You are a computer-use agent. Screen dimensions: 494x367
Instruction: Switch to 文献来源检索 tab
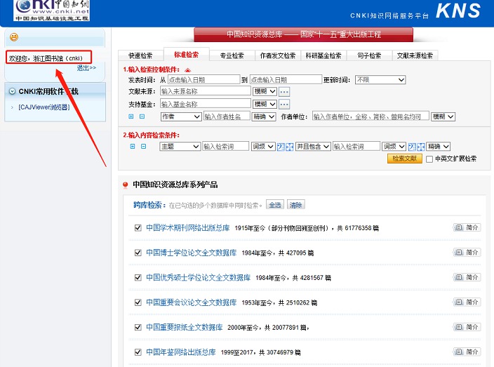415,55
